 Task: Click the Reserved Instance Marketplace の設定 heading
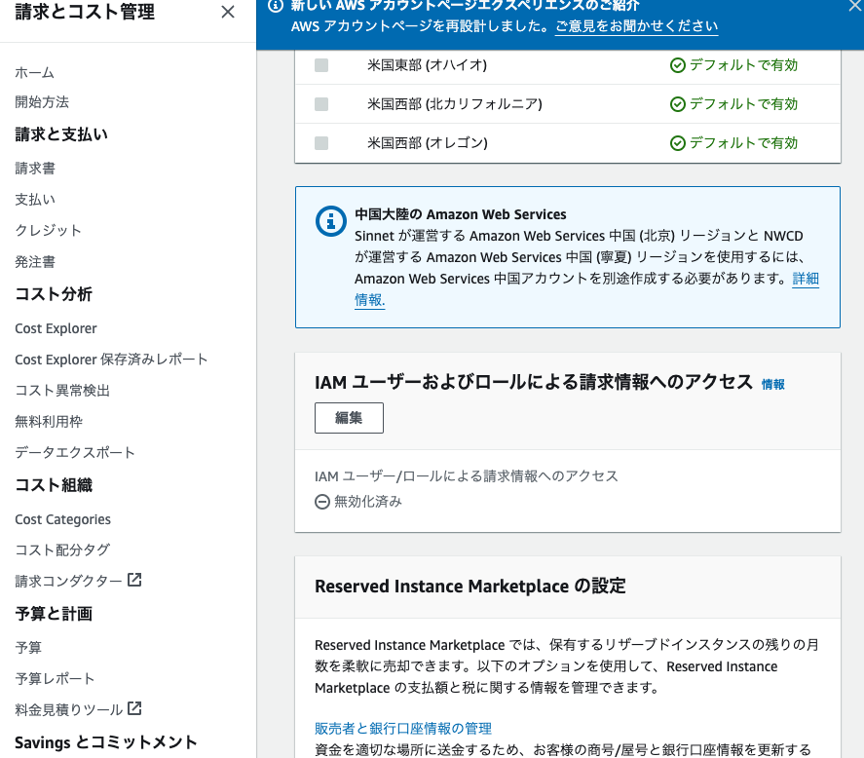pos(470,586)
